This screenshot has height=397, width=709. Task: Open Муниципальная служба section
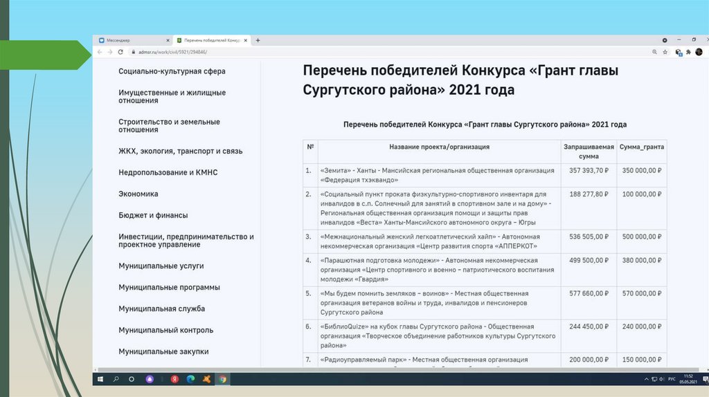(x=161, y=308)
